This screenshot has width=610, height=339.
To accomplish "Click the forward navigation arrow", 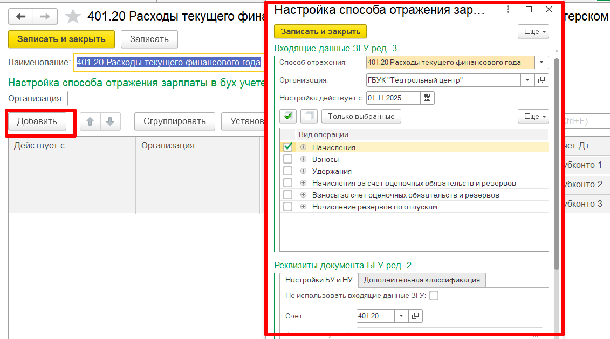I will click(x=45, y=17).
